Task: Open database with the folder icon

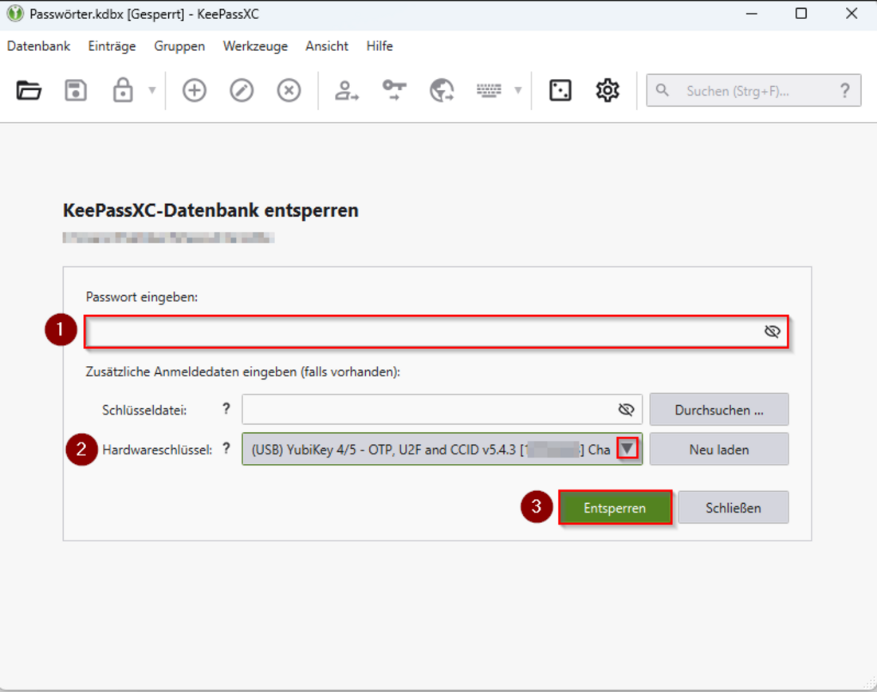Action: click(29, 90)
